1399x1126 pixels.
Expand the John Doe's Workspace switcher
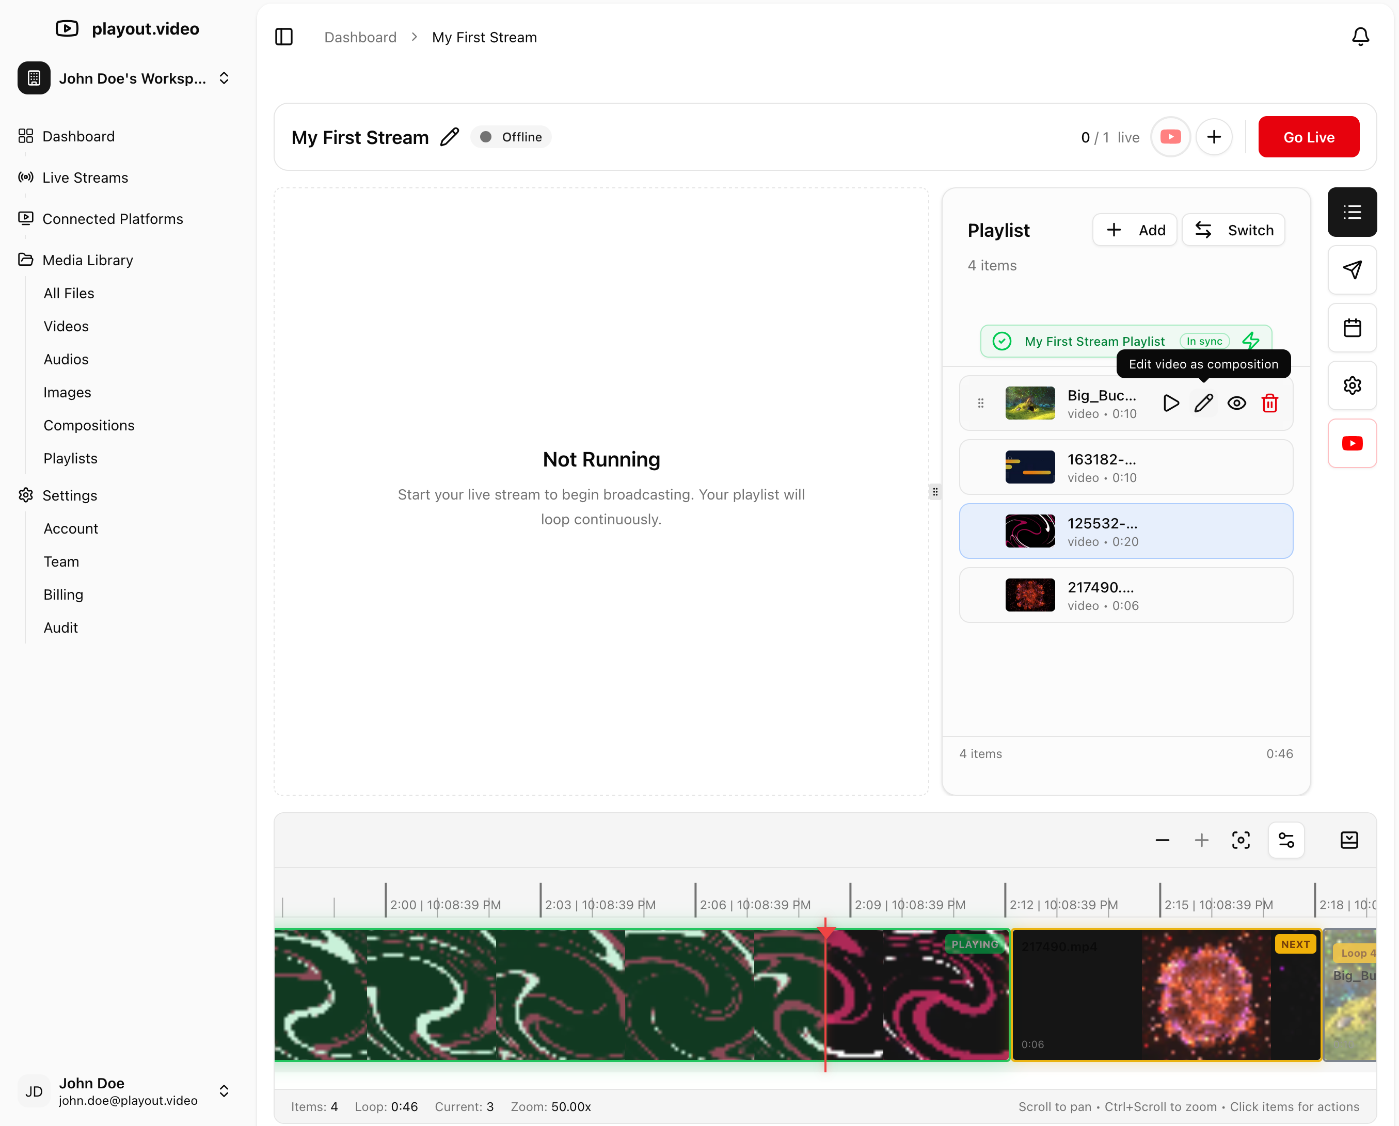click(224, 78)
